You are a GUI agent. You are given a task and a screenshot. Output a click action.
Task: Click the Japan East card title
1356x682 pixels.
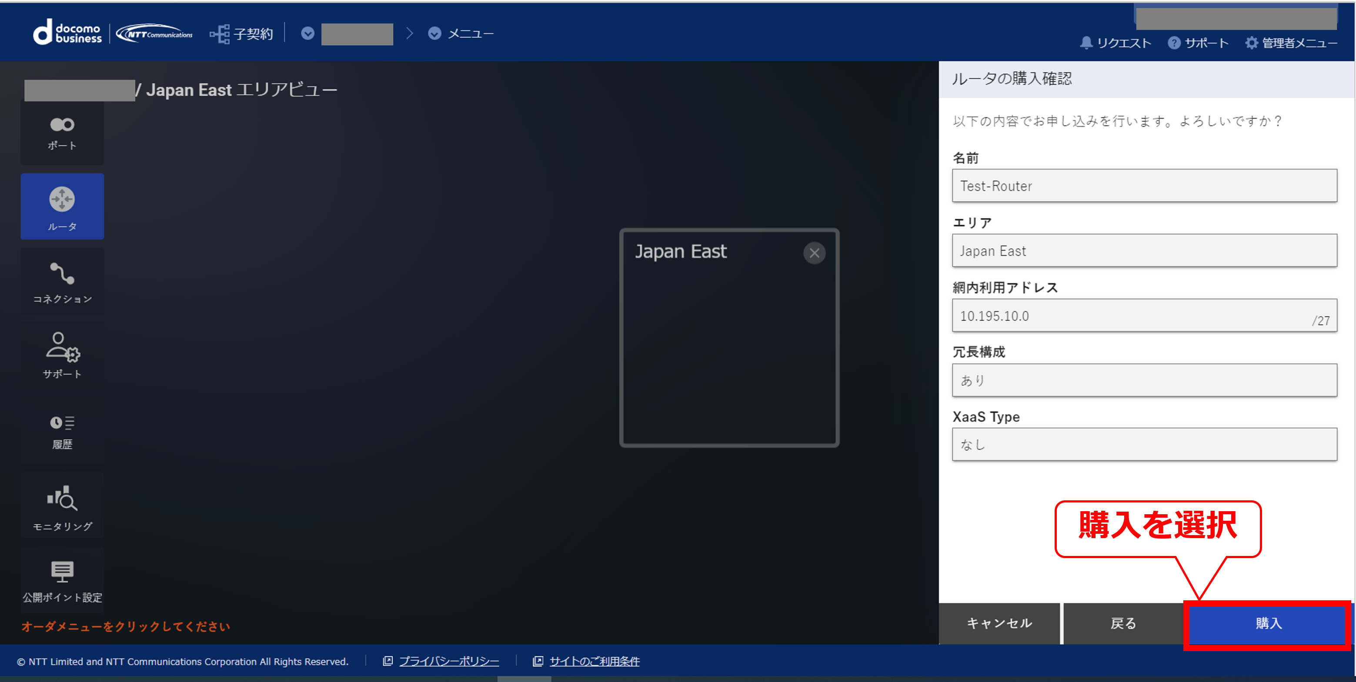click(681, 252)
